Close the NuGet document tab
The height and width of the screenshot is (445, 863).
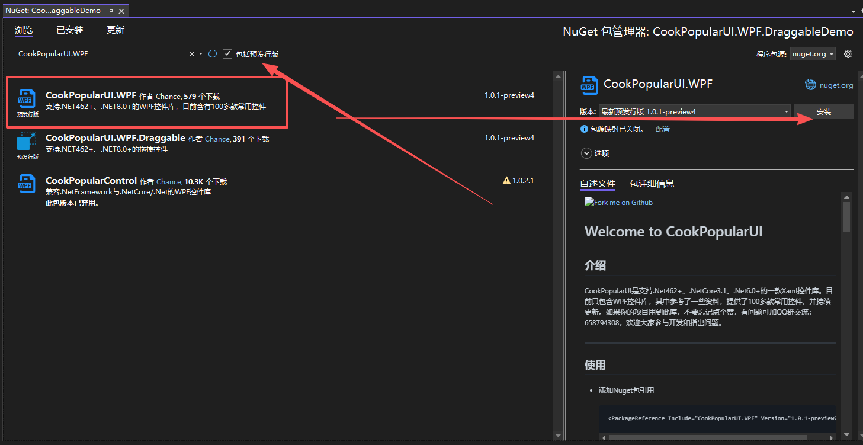coord(121,11)
